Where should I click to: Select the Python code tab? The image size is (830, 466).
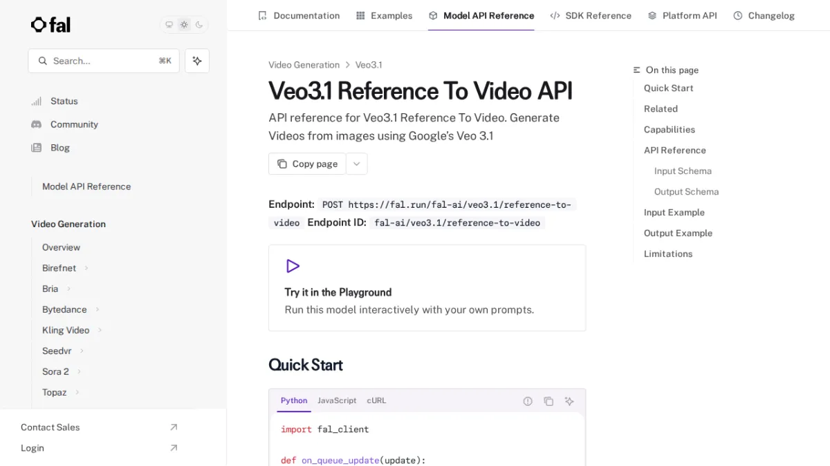pos(294,400)
